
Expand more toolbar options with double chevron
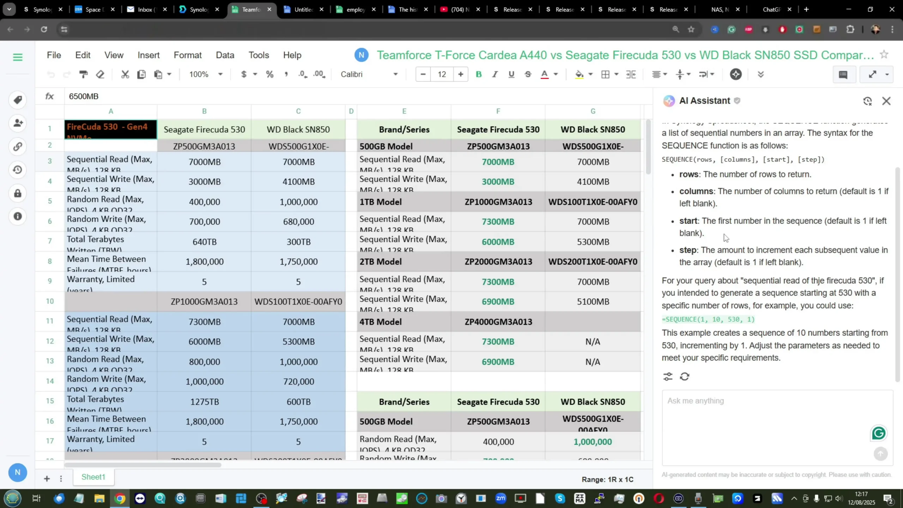pos(760,74)
